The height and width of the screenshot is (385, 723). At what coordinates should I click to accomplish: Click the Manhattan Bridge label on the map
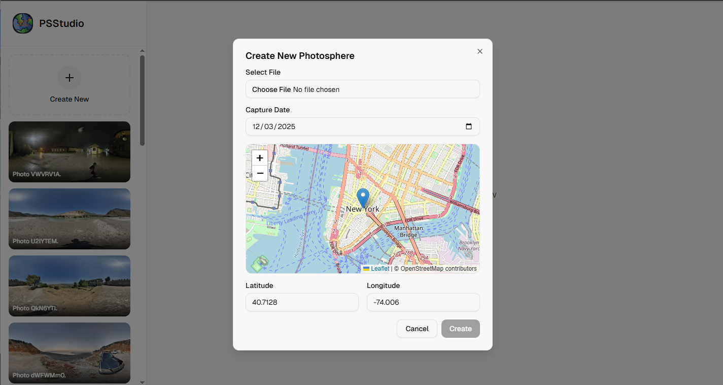pyautogui.click(x=408, y=232)
